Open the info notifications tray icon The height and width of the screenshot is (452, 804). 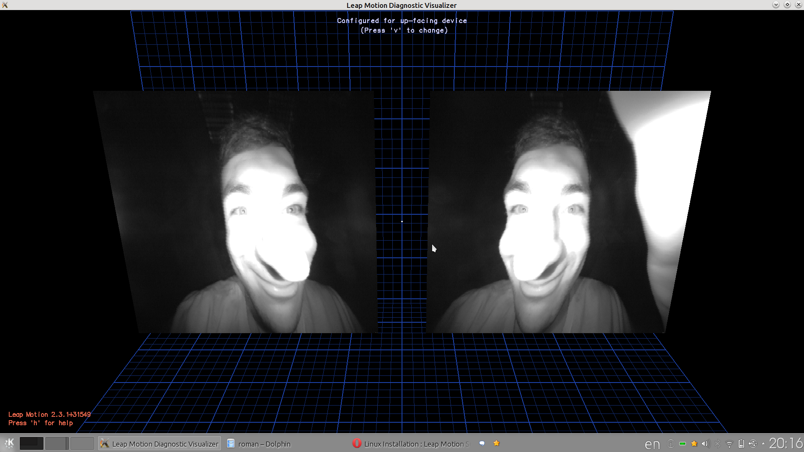click(x=670, y=444)
